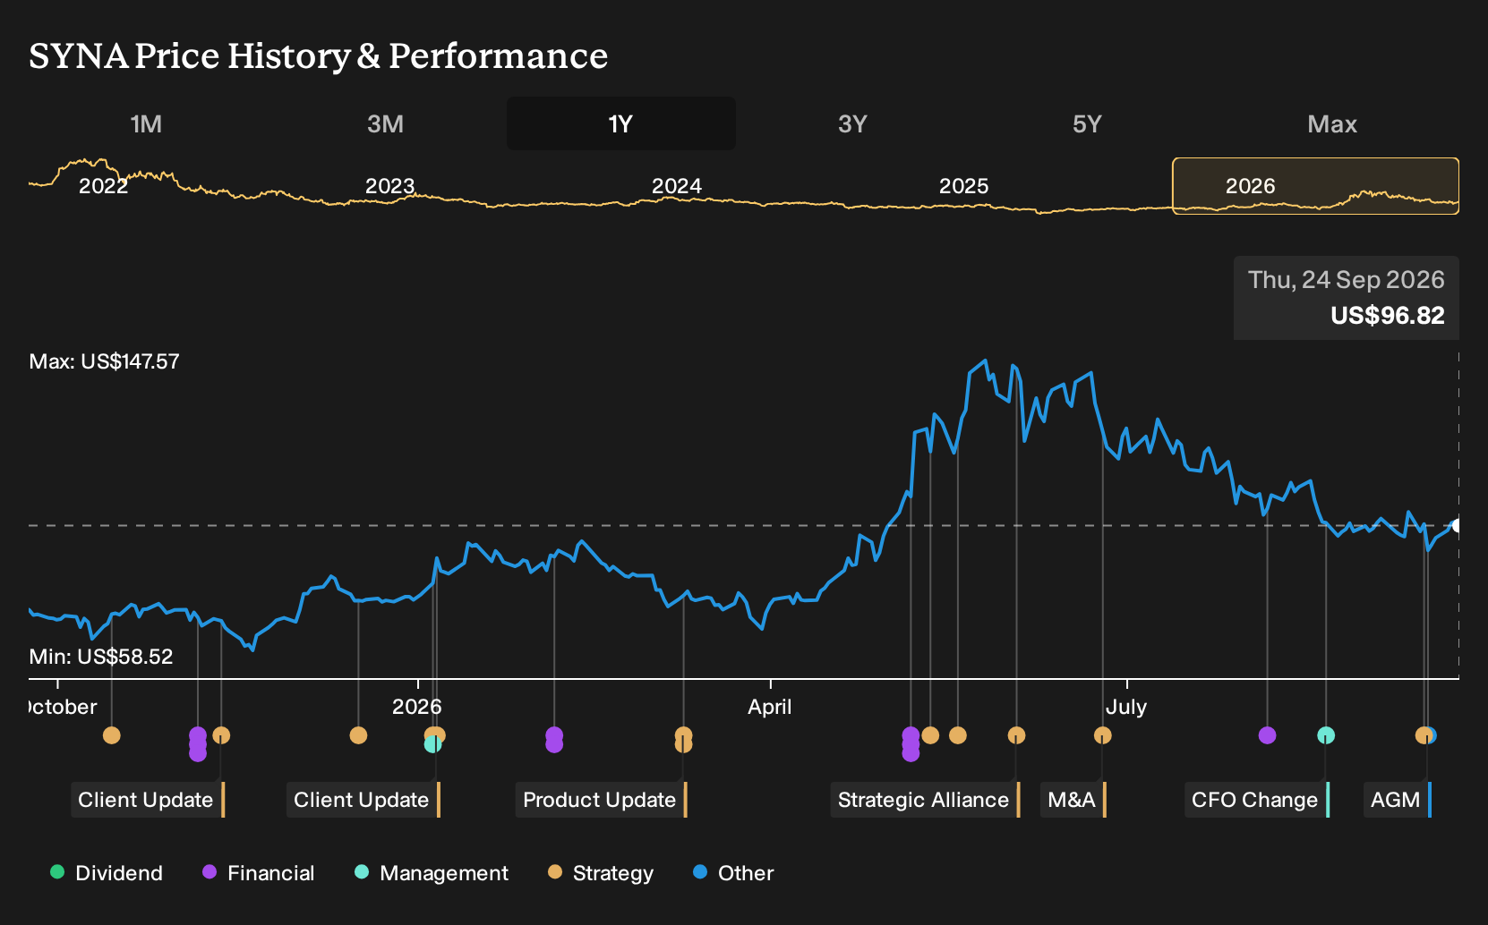Click the purple financial marker in early August
The image size is (1488, 925).
click(x=1267, y=735)
